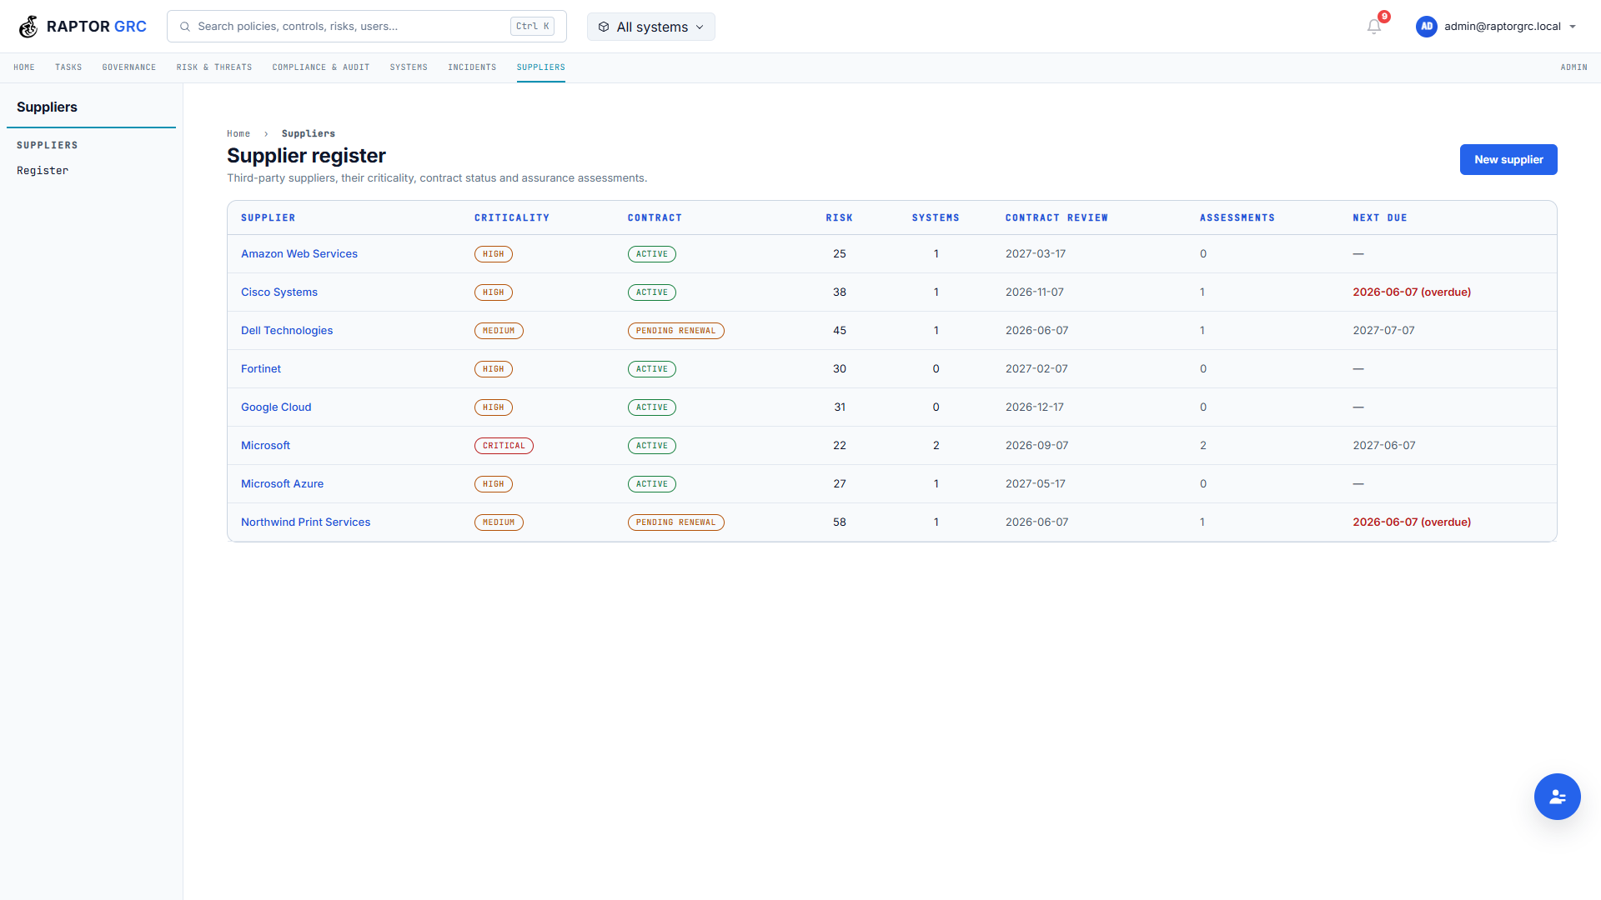Screen dimensions: 1601x900
Task: Open the Tasks tab
Action: click(68, 67)
